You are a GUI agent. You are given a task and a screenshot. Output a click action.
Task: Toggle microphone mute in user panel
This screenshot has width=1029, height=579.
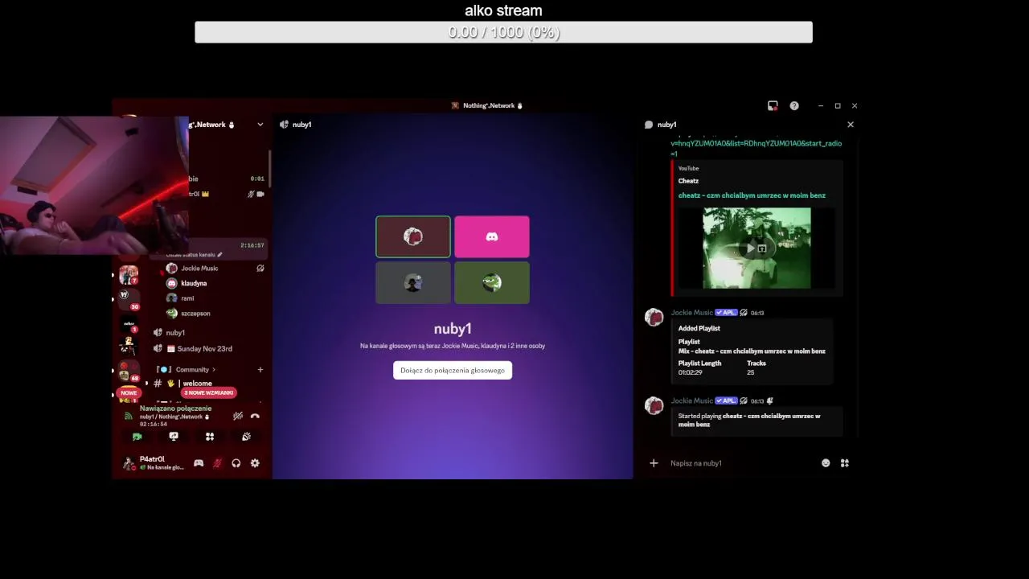[217, 463]
